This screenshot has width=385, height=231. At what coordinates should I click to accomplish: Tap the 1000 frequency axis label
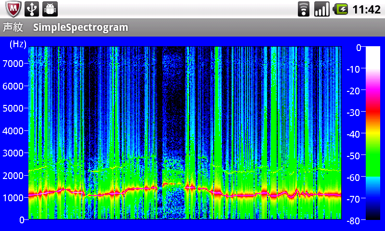point(13,198)
